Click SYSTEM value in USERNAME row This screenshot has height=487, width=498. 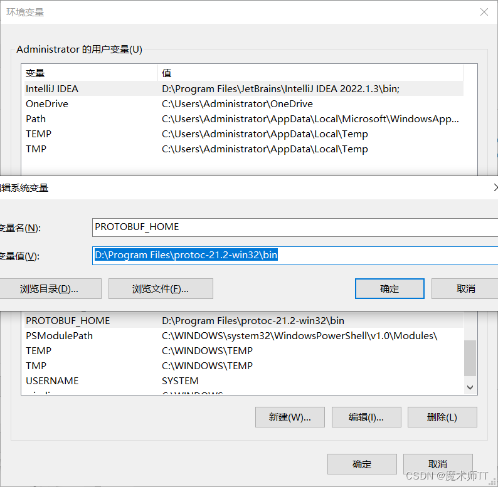tap(180, 380)
